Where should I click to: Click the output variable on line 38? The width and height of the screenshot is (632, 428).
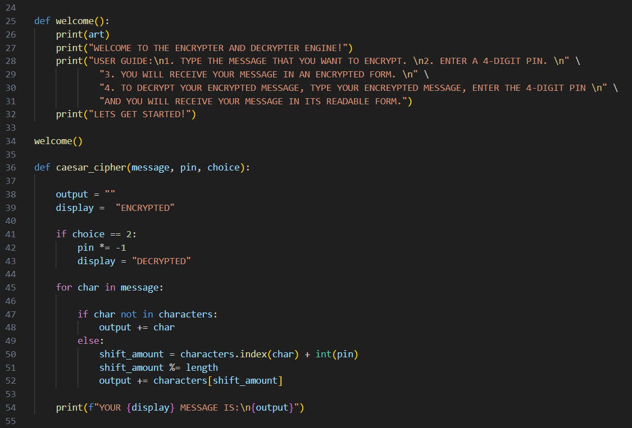click(72, 194)
